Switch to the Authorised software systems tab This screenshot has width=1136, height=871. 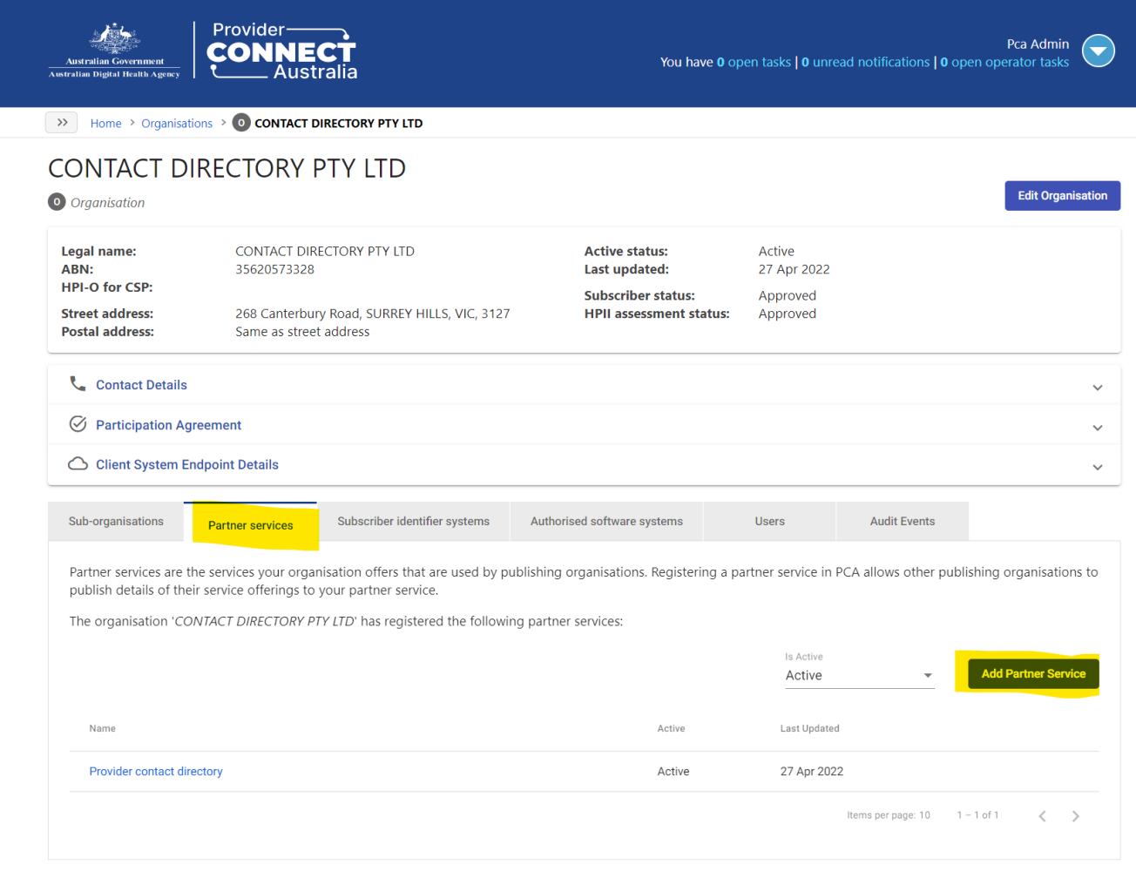[x=606, y=521]
